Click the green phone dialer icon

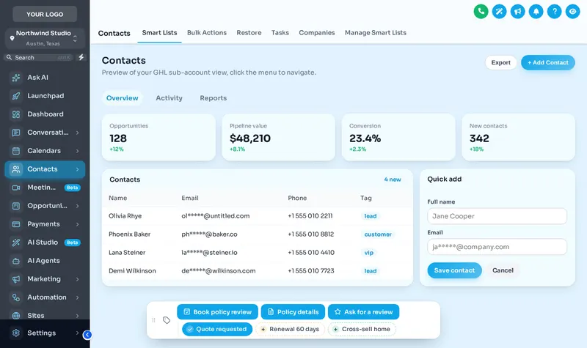(481, 12)
